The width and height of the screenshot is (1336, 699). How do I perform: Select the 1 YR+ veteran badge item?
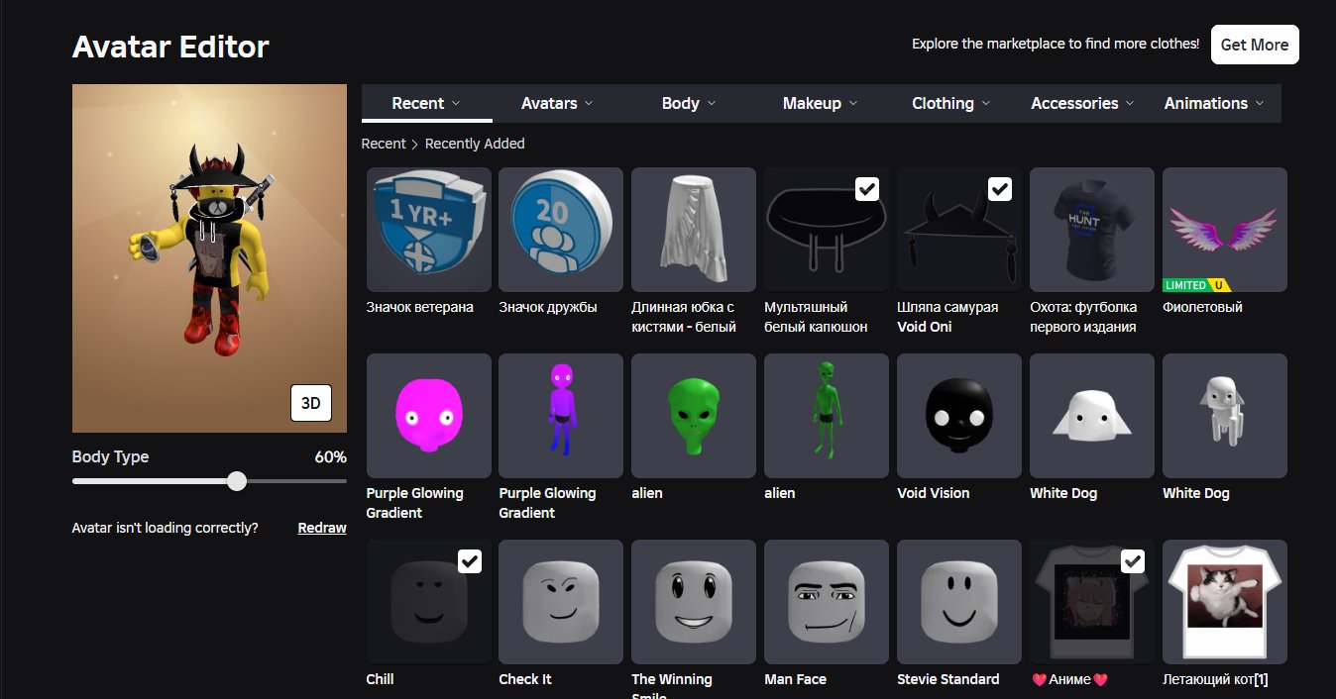point(428,230)
